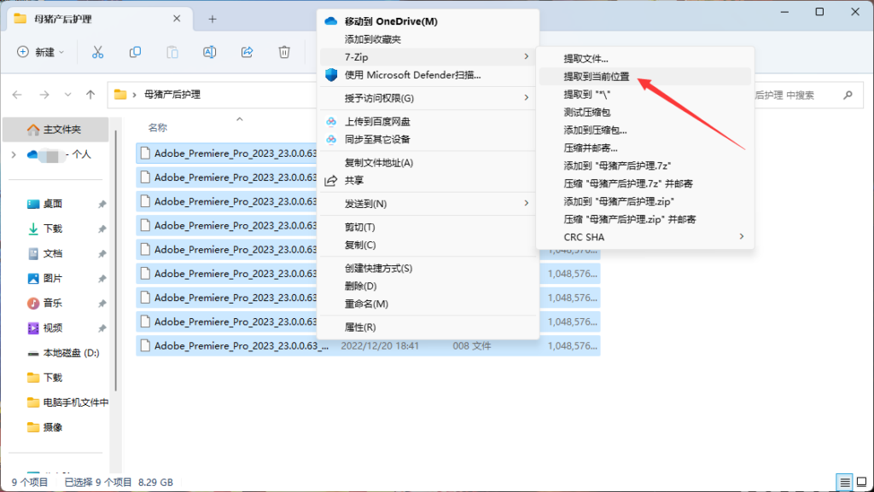
Task: Click the Up one level arrow
Action: coord(90,95)
